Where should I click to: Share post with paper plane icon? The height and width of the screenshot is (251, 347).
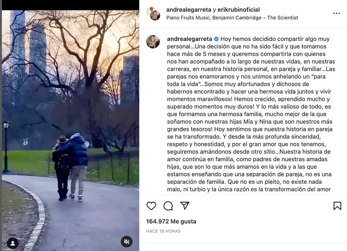(x=185, y=205)
